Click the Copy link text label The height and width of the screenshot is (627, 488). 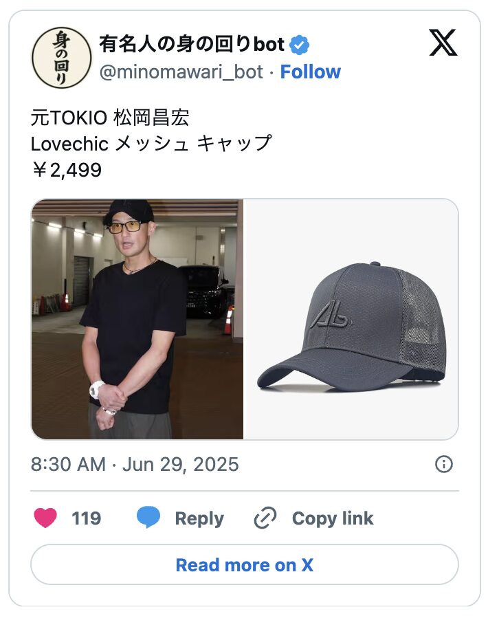(333, 518)
